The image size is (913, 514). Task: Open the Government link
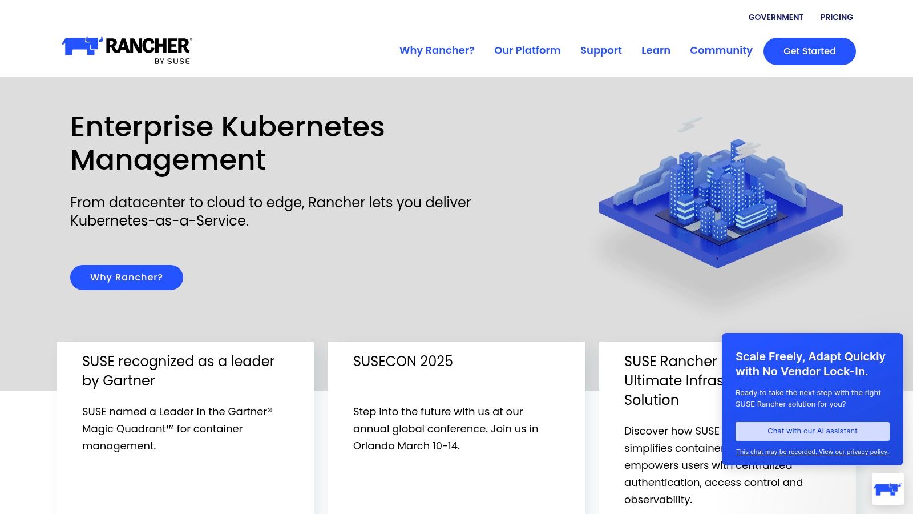[x=775, y=17]
